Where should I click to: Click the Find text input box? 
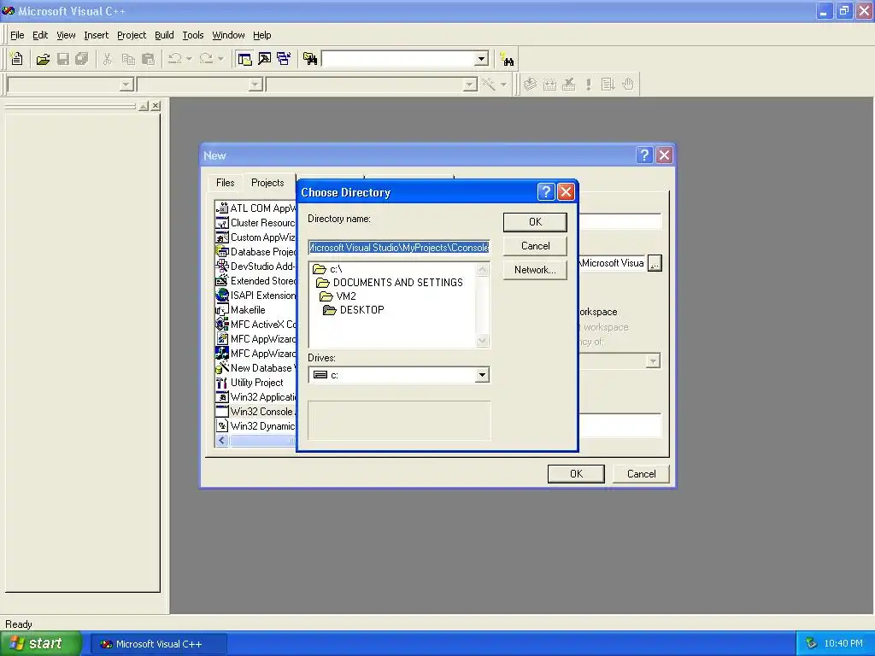pyautogui.click(x=398, y=59)
